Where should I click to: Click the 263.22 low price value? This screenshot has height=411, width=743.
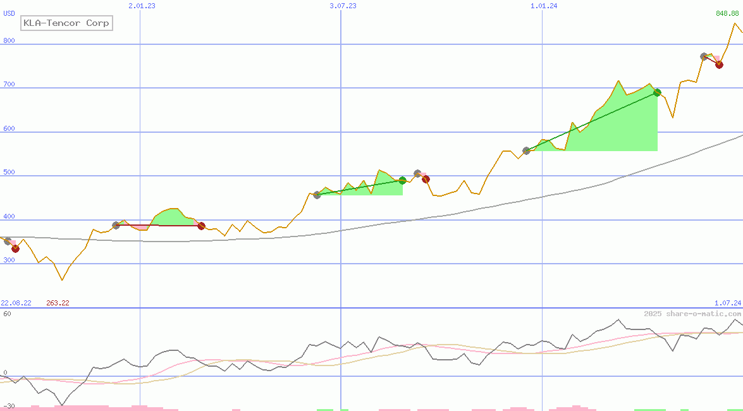(58, 303)
